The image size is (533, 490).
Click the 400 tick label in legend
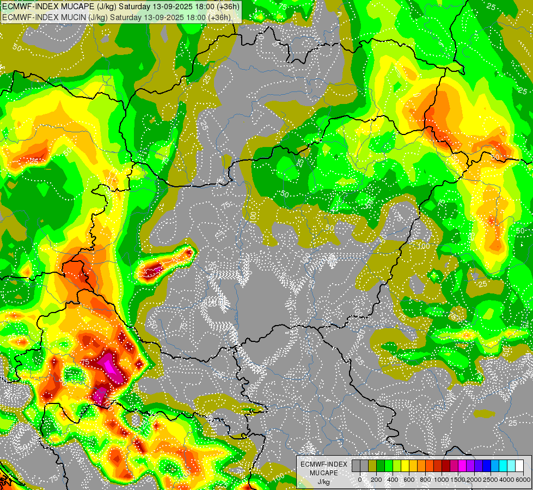[393, 480]
